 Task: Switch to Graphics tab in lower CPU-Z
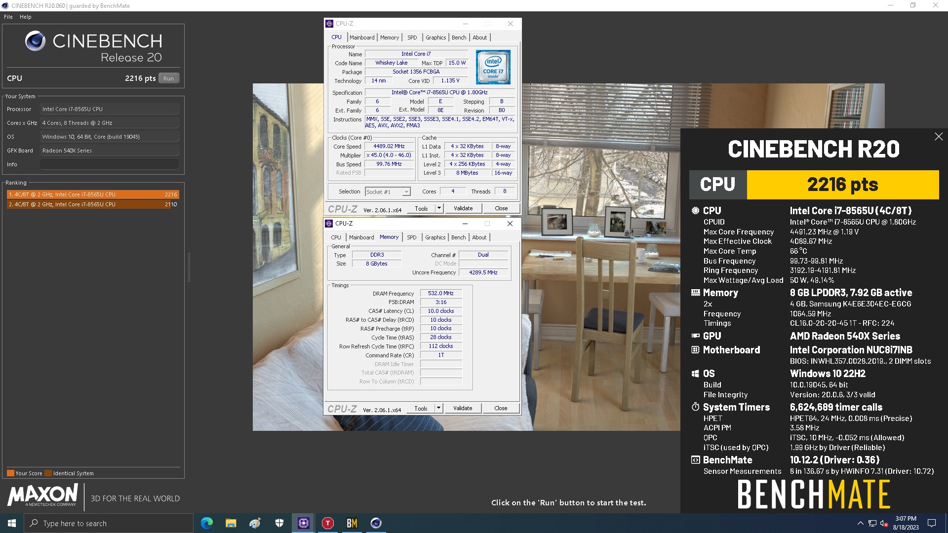435,237
